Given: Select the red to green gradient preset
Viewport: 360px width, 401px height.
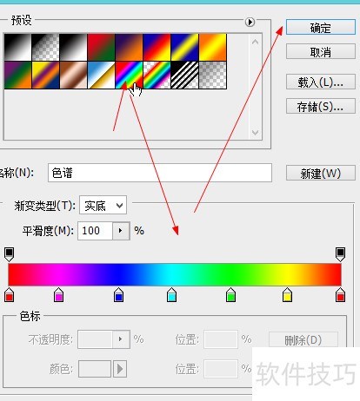Looking at the screenshot, I should (x=101, y=47).
